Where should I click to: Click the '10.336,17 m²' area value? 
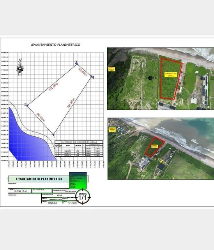click(x=21, y=191)
